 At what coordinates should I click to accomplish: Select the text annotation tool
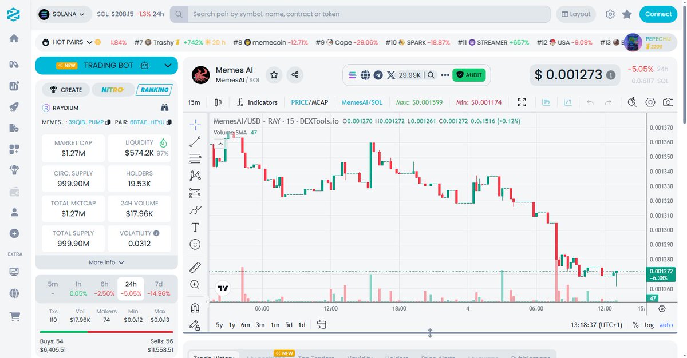coord(195,227)
